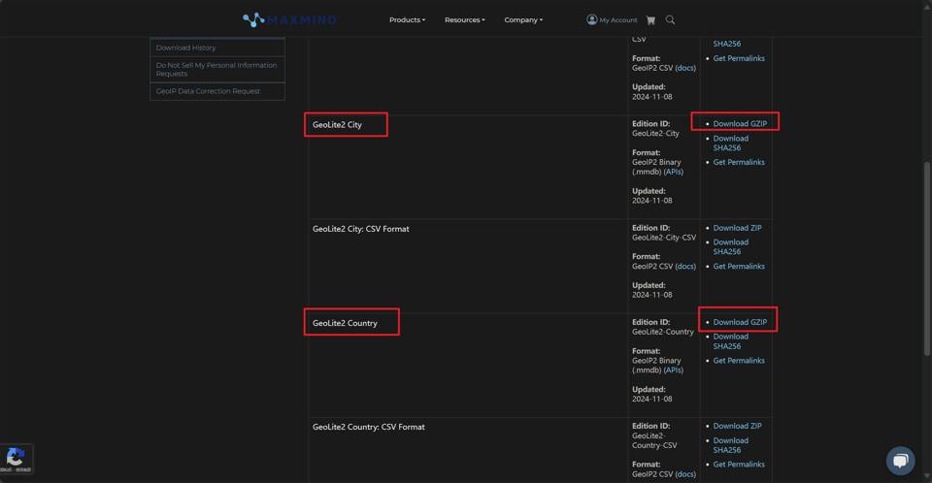Expand the Company dropdown menu
Screen dimensions: 932x483
[x=523, y=19]
